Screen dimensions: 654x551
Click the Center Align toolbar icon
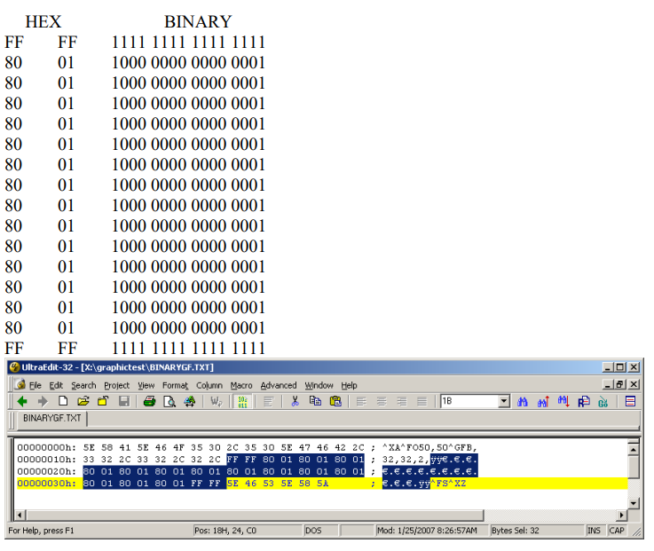[x=382, y=402]
